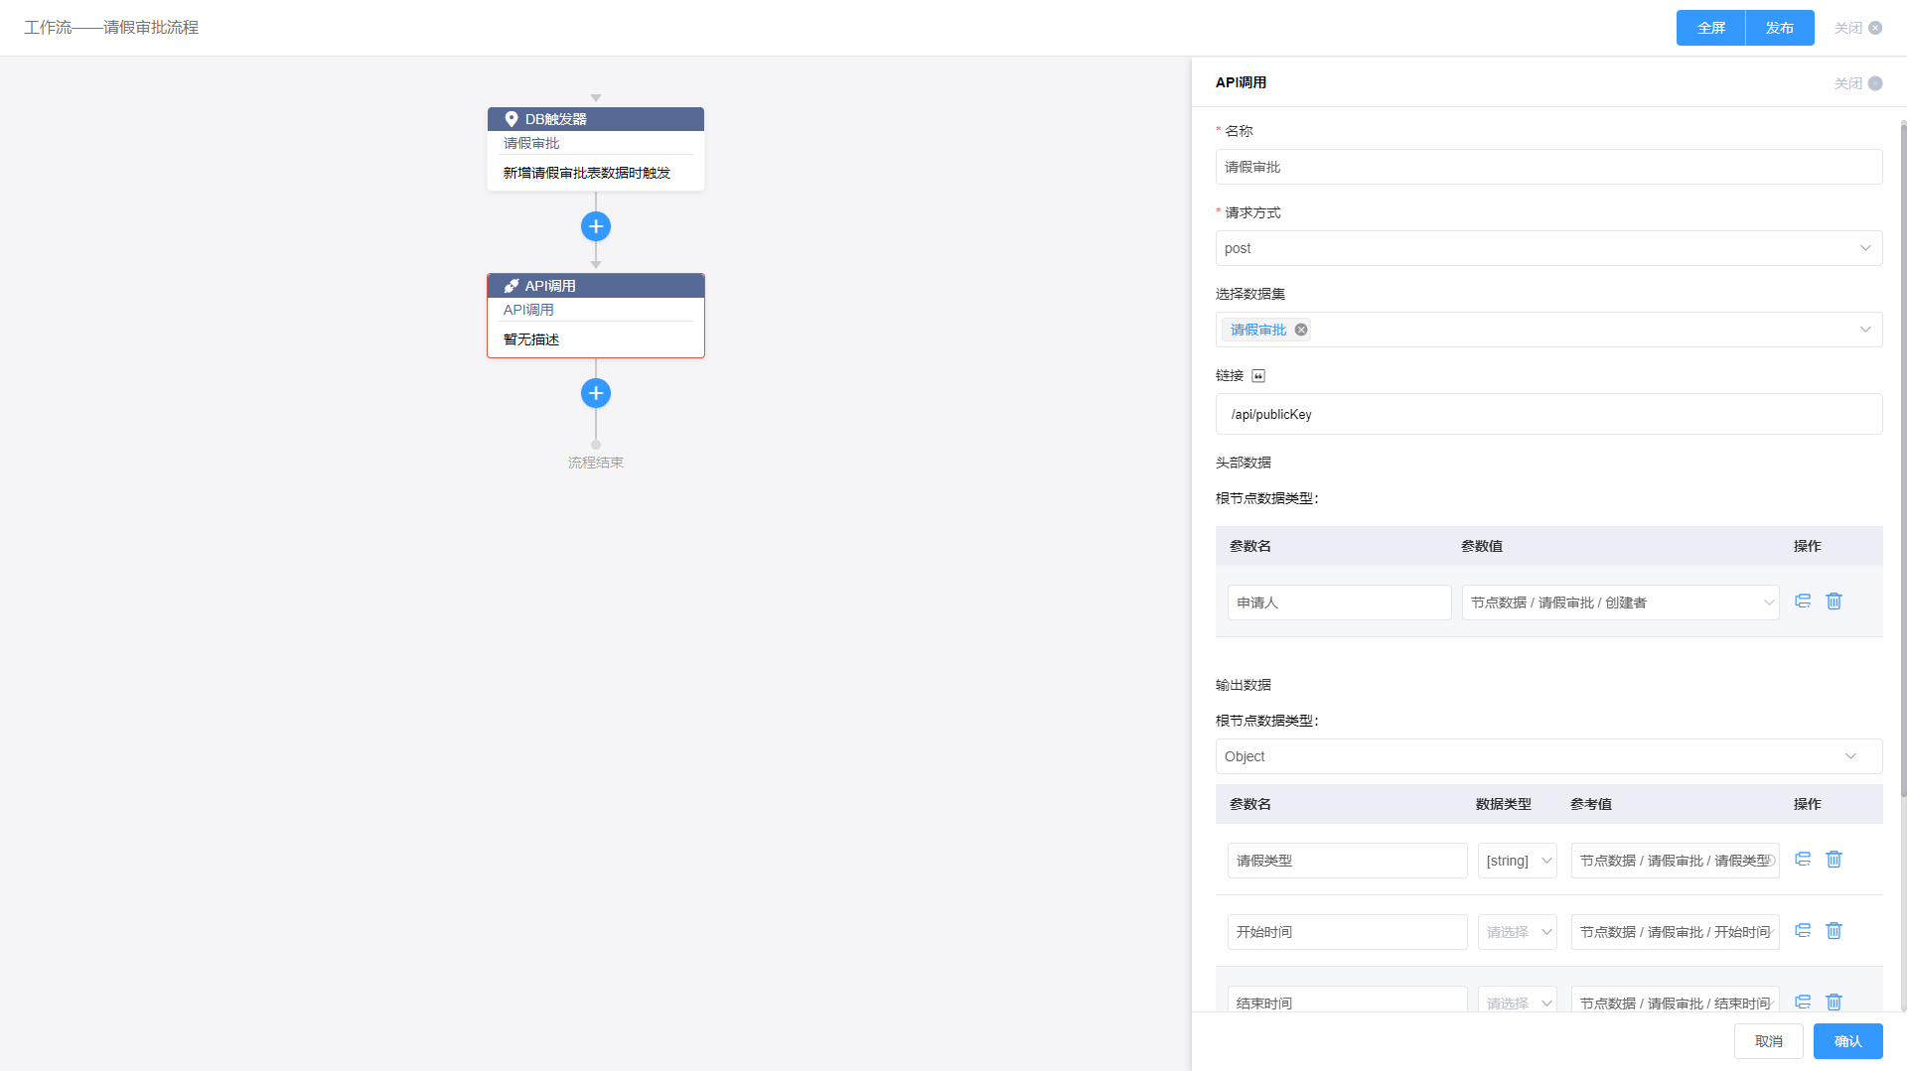Remove the 请假审批 tag from the dataset selector
Image resolution: width=1907 pixels, height=1071 pixels.
(1301, 330)
